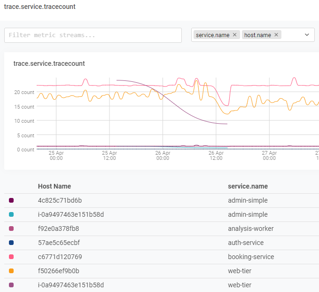Click the trace.service.tracecount chart title

pyautogui.click(x=49, y=63)
